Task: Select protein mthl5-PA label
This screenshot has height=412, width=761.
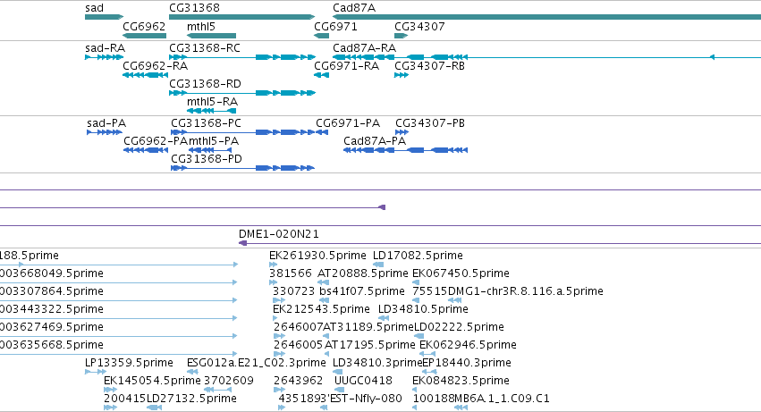Action: 213,141
